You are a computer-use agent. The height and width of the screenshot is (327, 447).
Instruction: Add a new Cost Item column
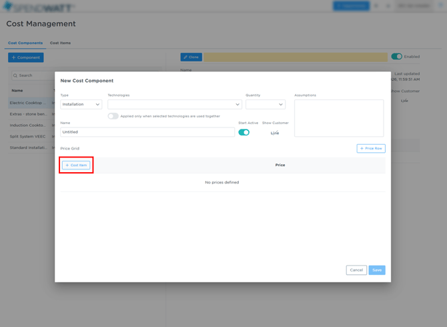coord(76,165)
